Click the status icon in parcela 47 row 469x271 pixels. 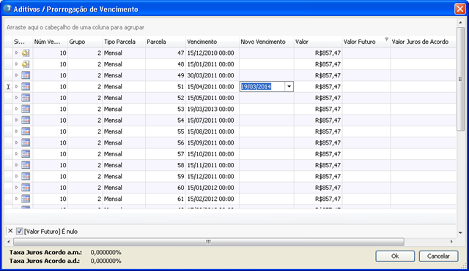click(26, 53)
